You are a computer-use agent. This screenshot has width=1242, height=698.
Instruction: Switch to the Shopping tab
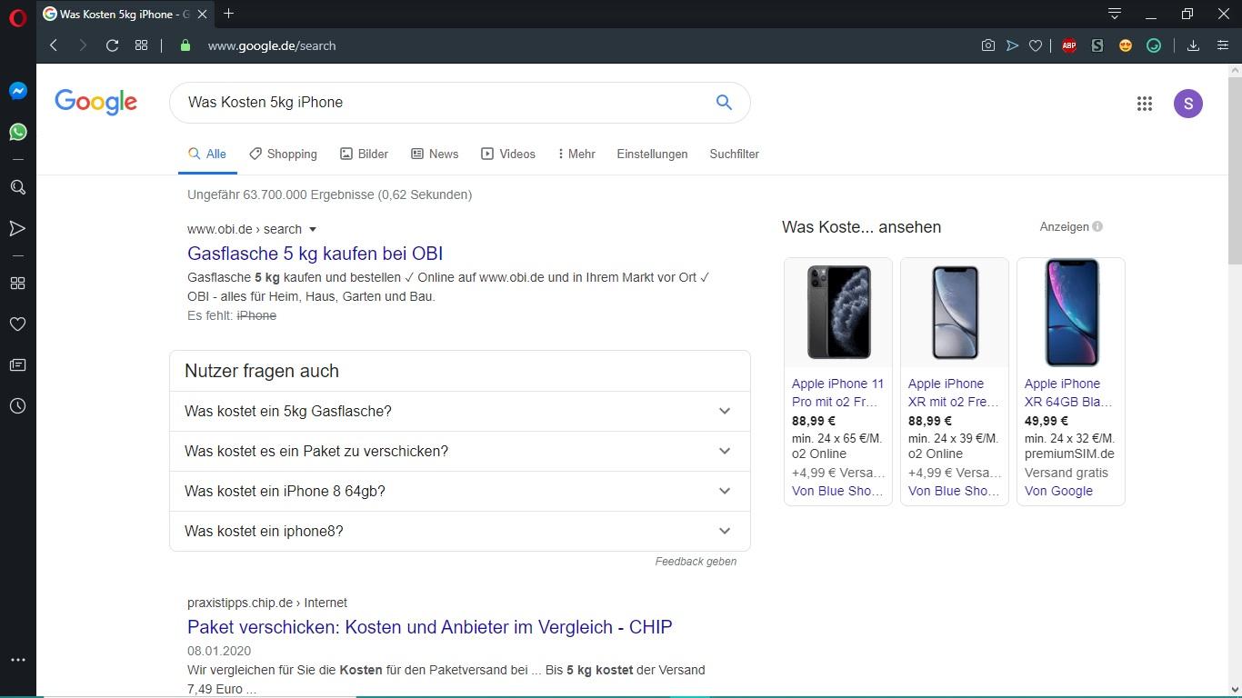[283, 154]
